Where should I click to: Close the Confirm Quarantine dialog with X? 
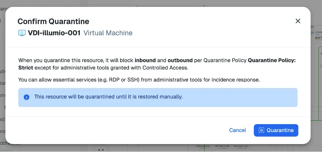(298, 21)
